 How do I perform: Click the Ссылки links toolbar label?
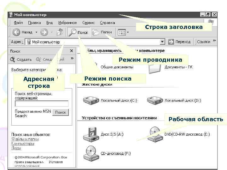click(x=204, y=42)
